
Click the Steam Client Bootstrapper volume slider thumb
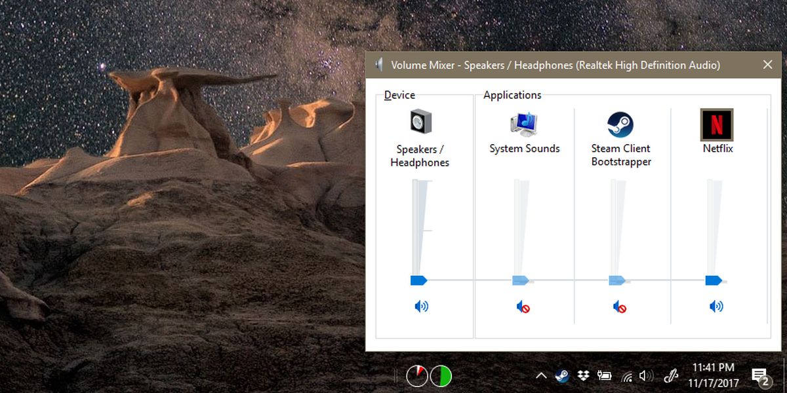[617, 280]
